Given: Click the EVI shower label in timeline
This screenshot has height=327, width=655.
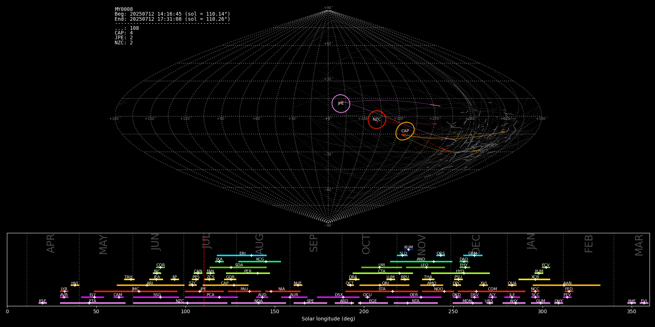Looking at the screenshot, I should coord(644,301).
